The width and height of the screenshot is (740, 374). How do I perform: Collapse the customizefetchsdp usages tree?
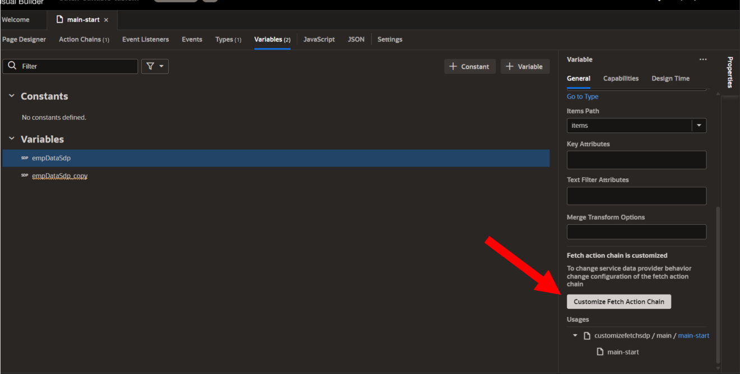pos(575,335)
